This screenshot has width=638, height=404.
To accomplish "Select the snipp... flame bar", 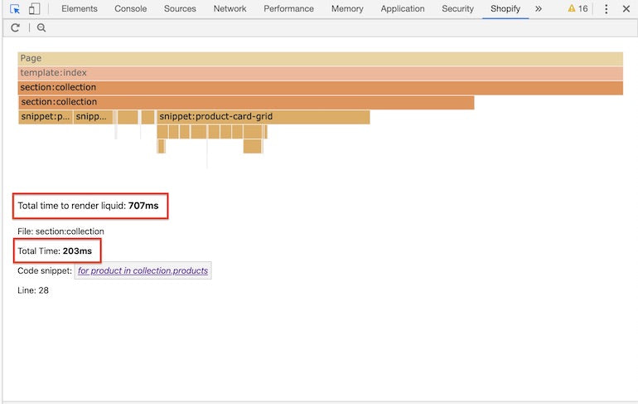I will 93,117.
